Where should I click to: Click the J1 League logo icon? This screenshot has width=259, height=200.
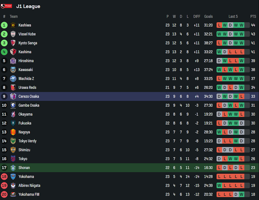(x=7, y=6)
